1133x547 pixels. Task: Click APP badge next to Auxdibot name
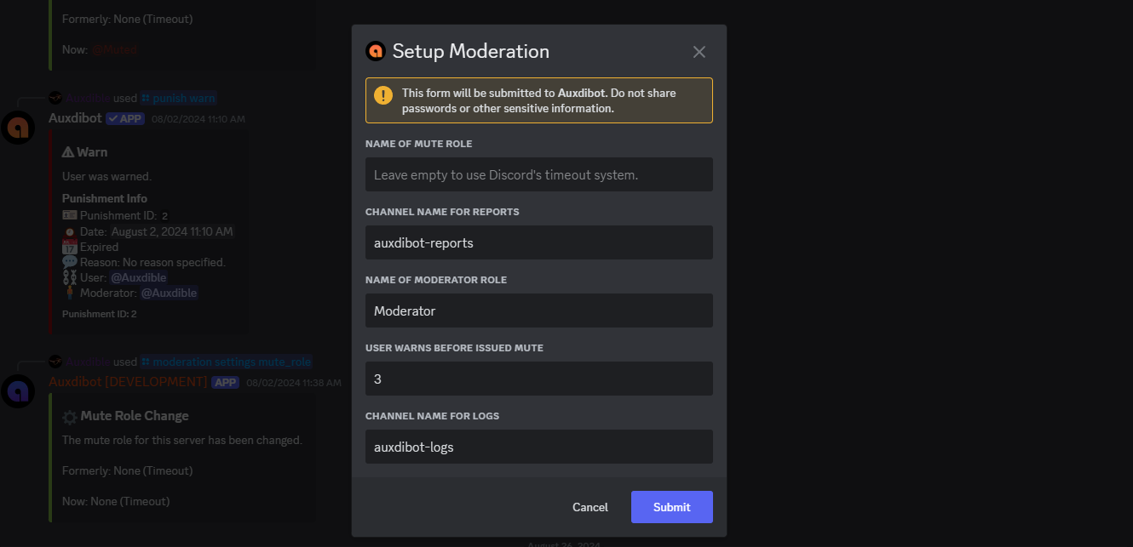(x=125, y=118)
